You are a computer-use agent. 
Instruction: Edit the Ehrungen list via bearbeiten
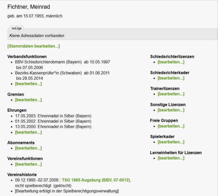click(x=28, y=132)
